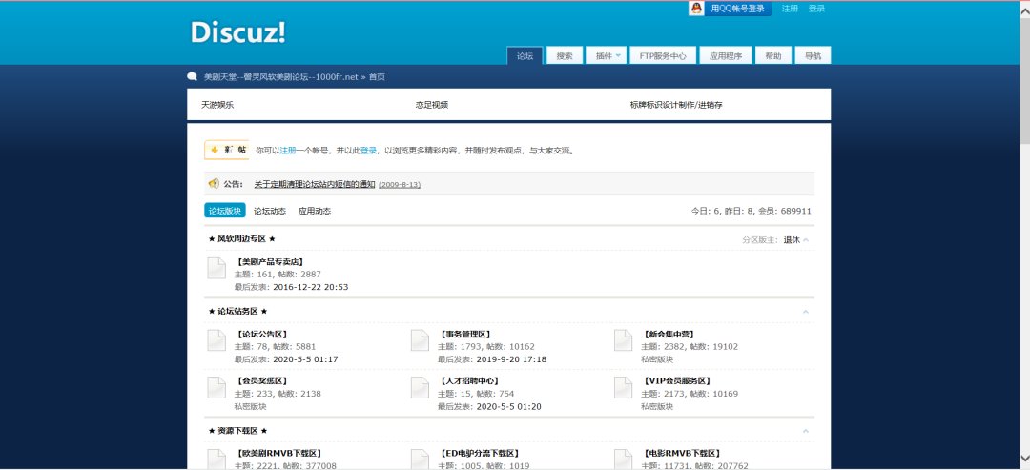The width and height of the screenshot is (1030, 470).
Task: Open the FTP服务中心 navigation tab
Action: 663,56
